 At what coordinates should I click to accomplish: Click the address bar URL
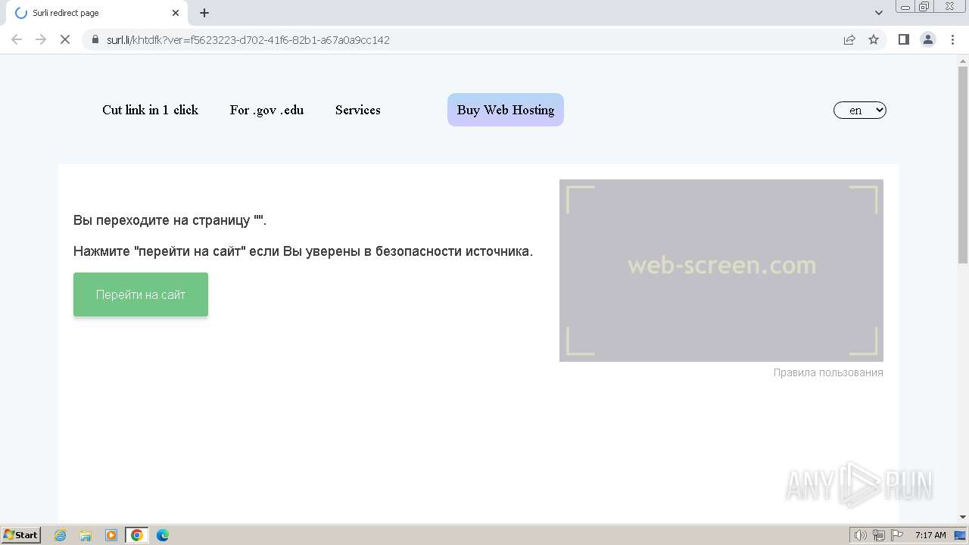(248, 39)
